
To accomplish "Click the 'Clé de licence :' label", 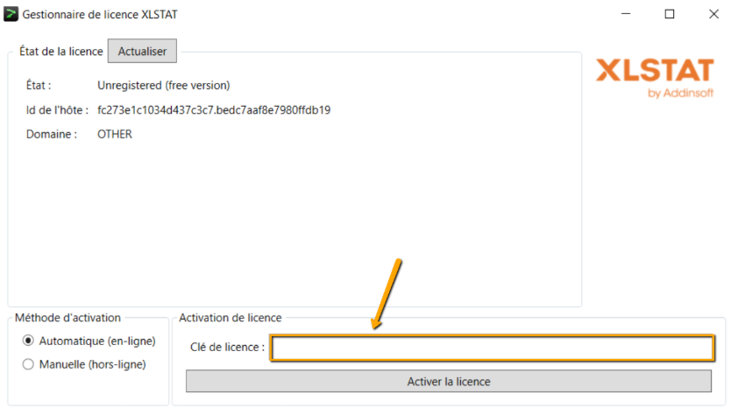I will [227, 348].
